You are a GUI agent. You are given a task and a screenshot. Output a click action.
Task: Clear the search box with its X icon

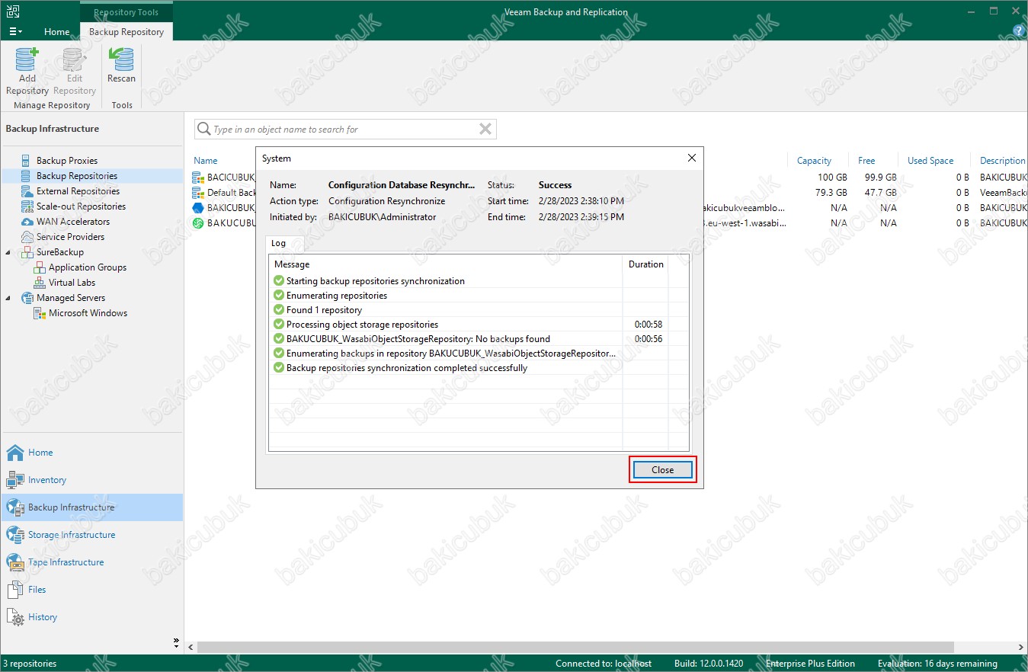pos(485,130)
